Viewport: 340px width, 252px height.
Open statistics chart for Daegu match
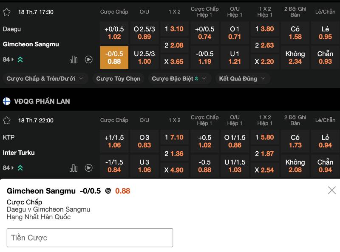click(74, 59)
